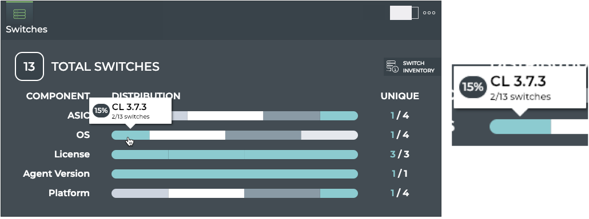Click the License unique count 3/3
Viewport: 589px width, 219px height.
[400, 154]
